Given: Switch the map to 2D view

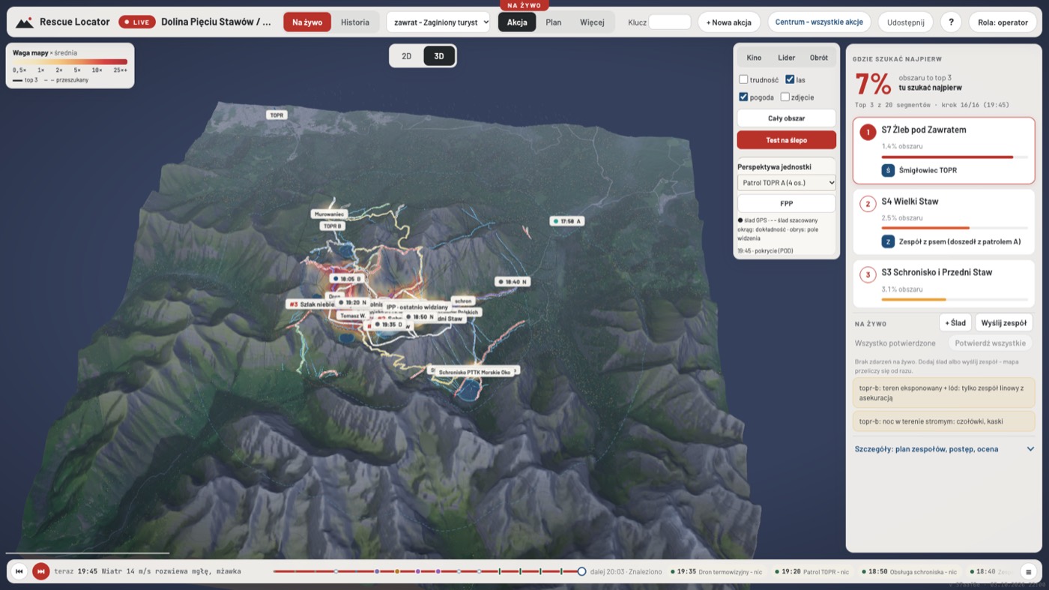Looking at the screenshot, I should coord(407,56).
